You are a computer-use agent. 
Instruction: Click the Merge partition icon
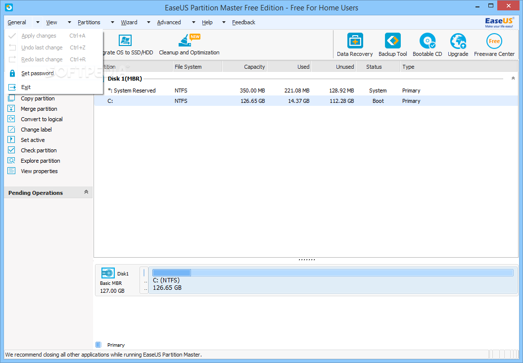click(x=11, y=109)
